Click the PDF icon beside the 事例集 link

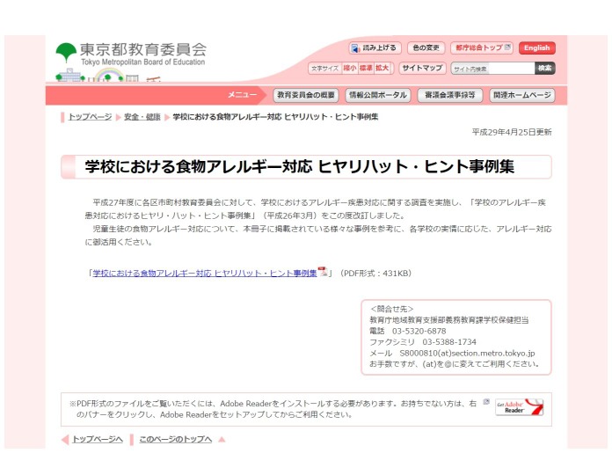(323, 272)
